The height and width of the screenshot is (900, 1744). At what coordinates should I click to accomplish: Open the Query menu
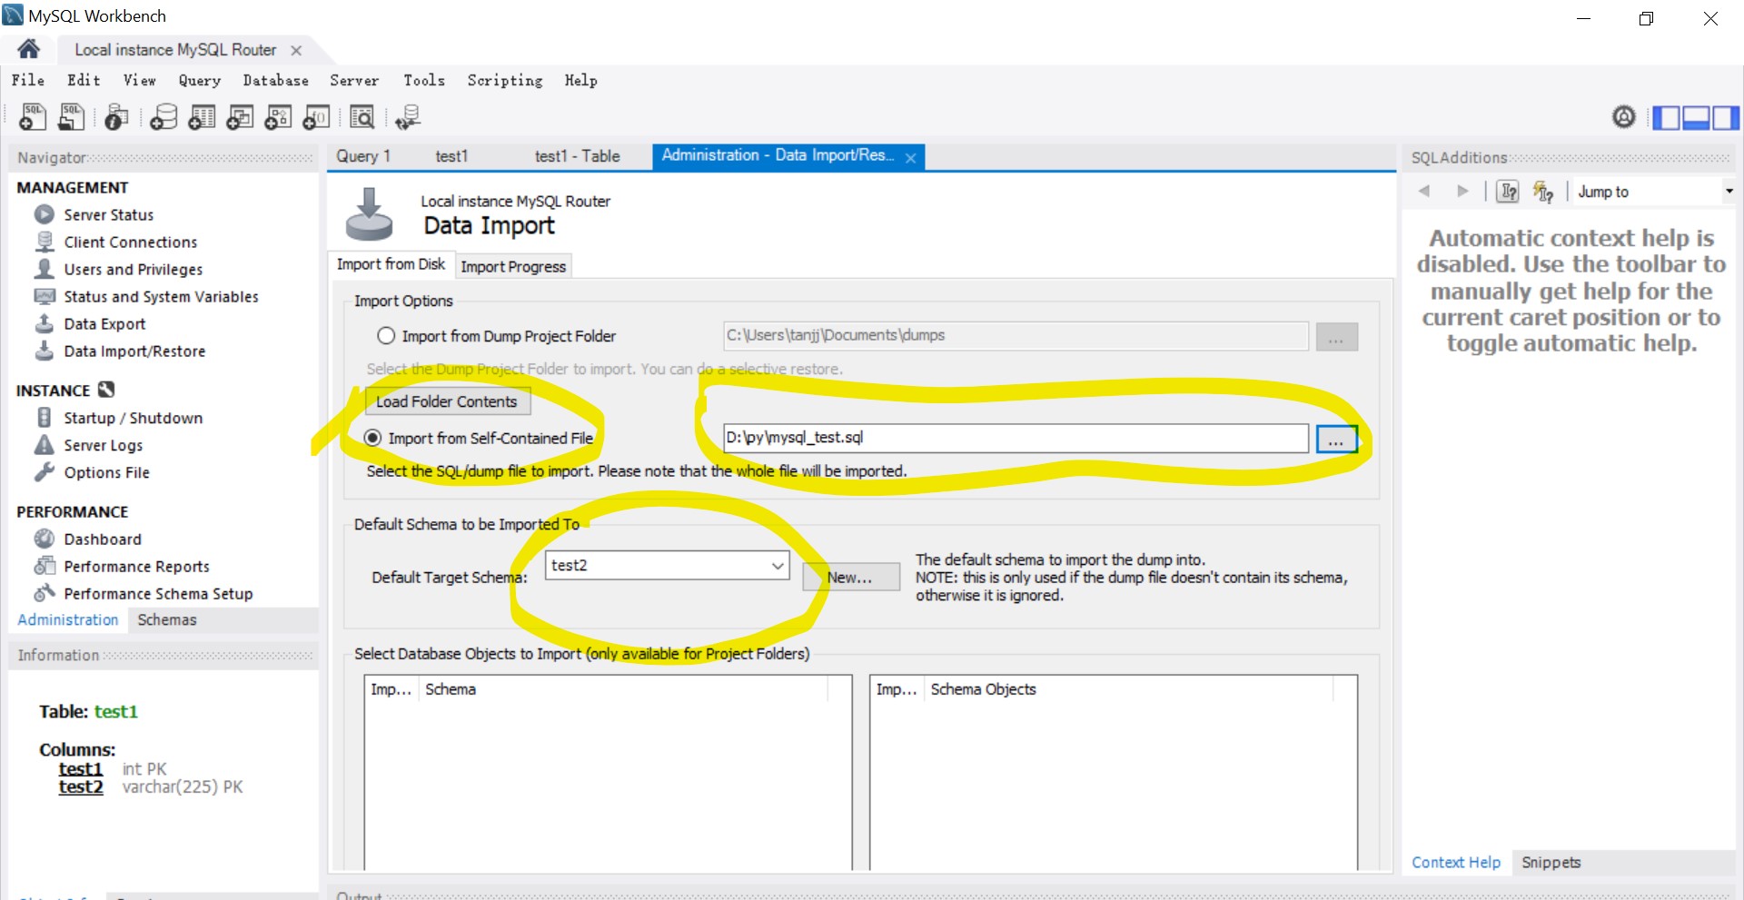[200, 80]
